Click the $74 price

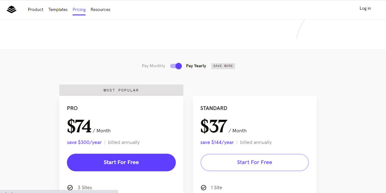click(x=79, y=126)
